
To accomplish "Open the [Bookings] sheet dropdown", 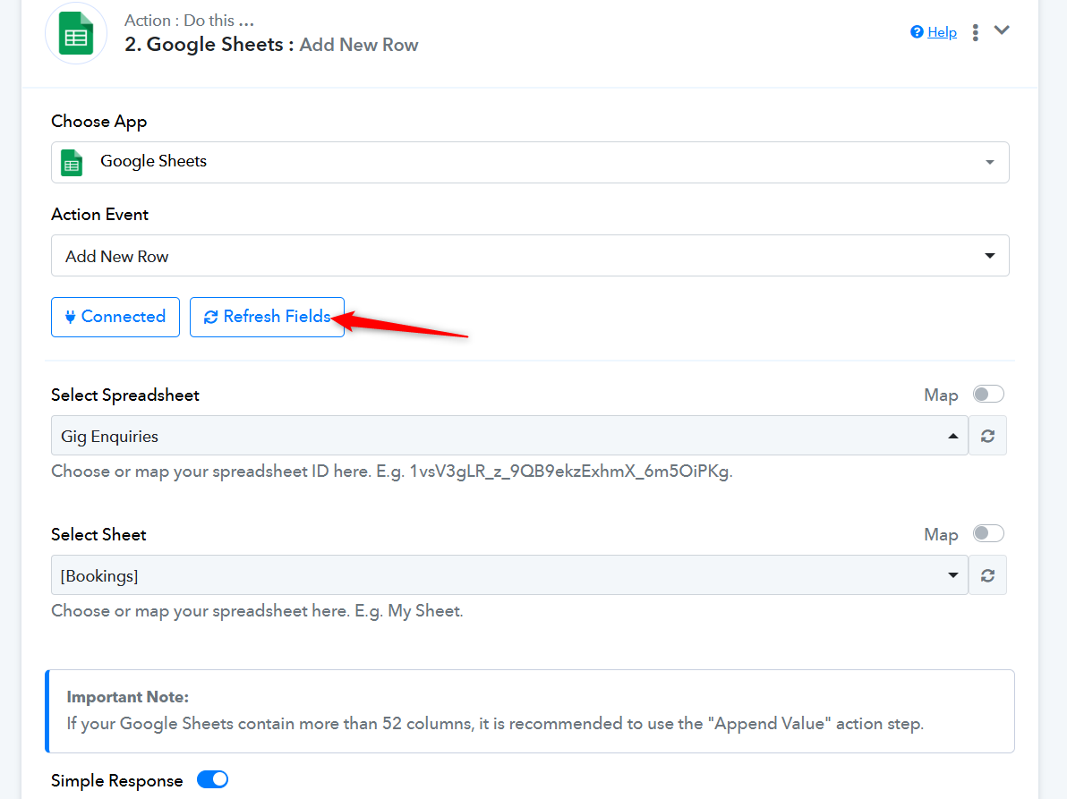I will coord(509,575).
